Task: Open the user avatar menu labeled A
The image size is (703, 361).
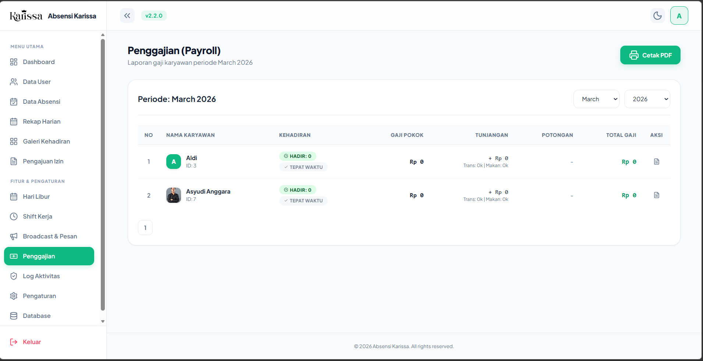Action: tap(679, 16)
